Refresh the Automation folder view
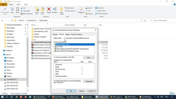176x99 pixels. [x=145, y=21]
